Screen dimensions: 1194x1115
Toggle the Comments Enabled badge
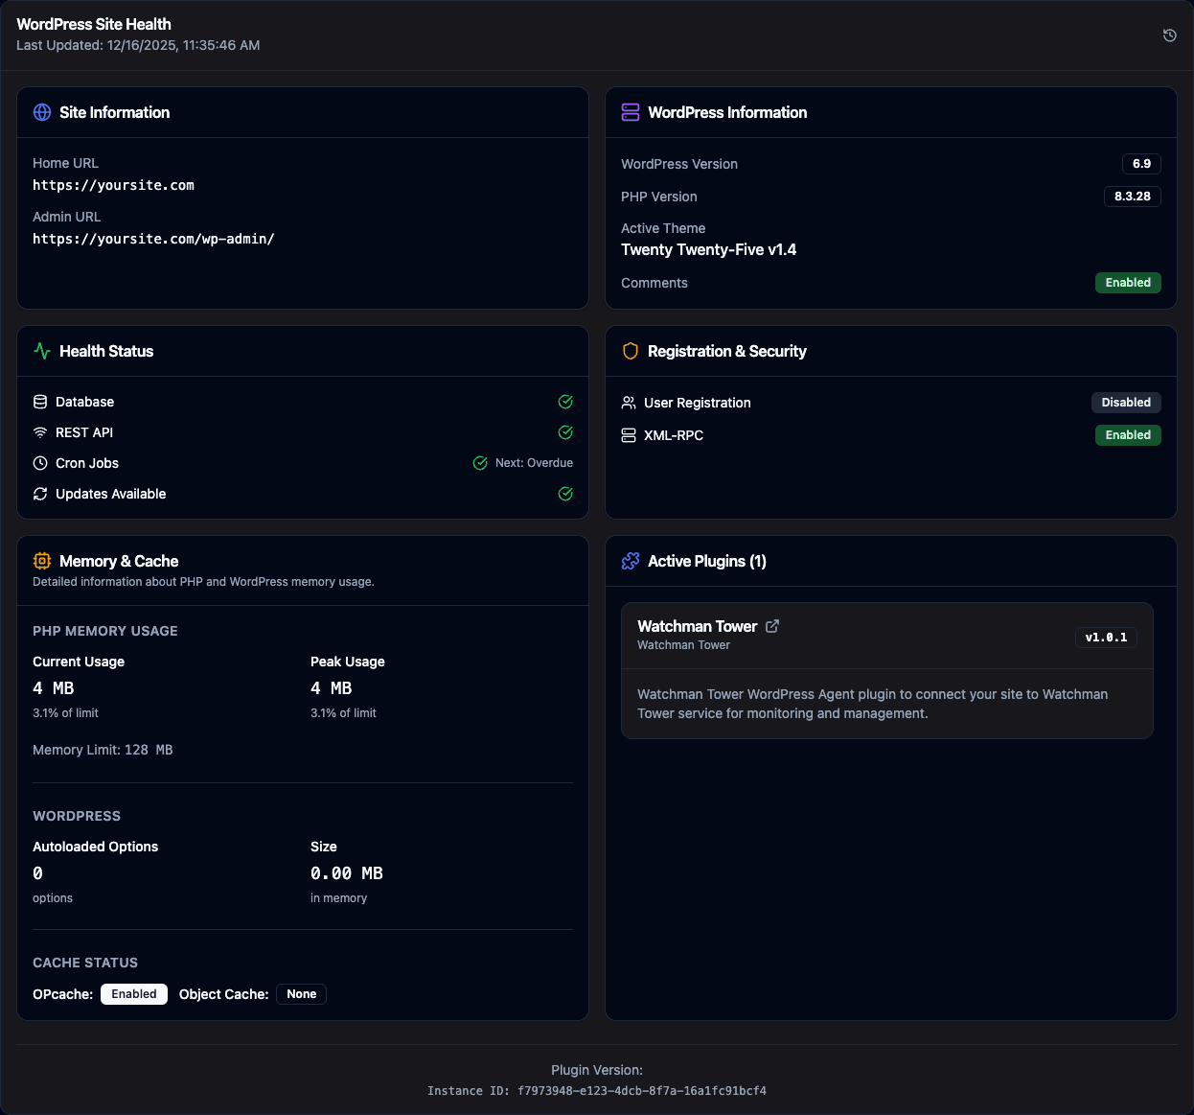click(1128, 282)
